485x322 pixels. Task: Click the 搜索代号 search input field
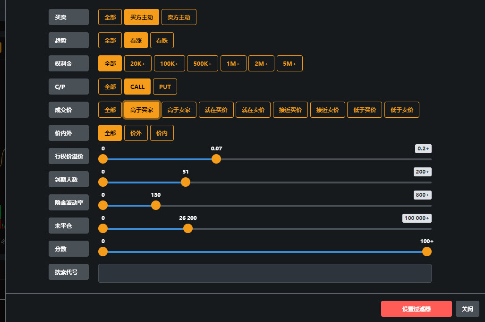coord(265,273)
